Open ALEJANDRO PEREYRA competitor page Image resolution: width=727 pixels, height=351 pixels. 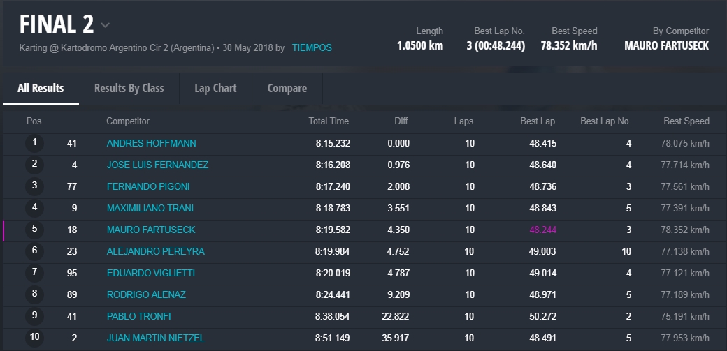coord(155,252)
